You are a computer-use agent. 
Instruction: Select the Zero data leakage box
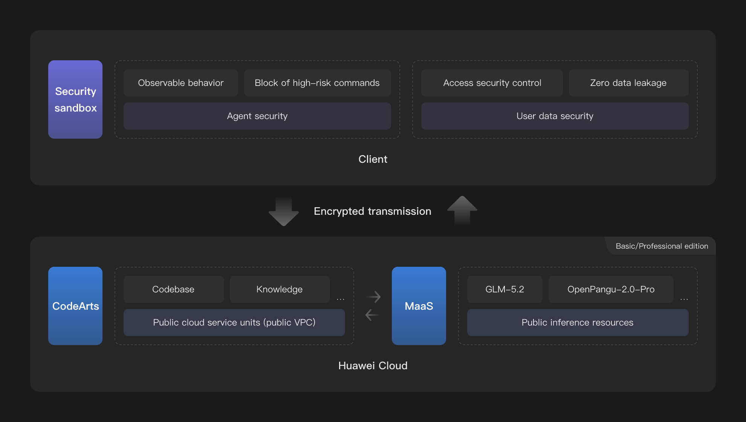click(x=628, y=83)
